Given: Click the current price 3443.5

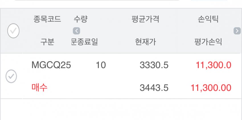Looking at the screenshot, I should pos(154,88).
